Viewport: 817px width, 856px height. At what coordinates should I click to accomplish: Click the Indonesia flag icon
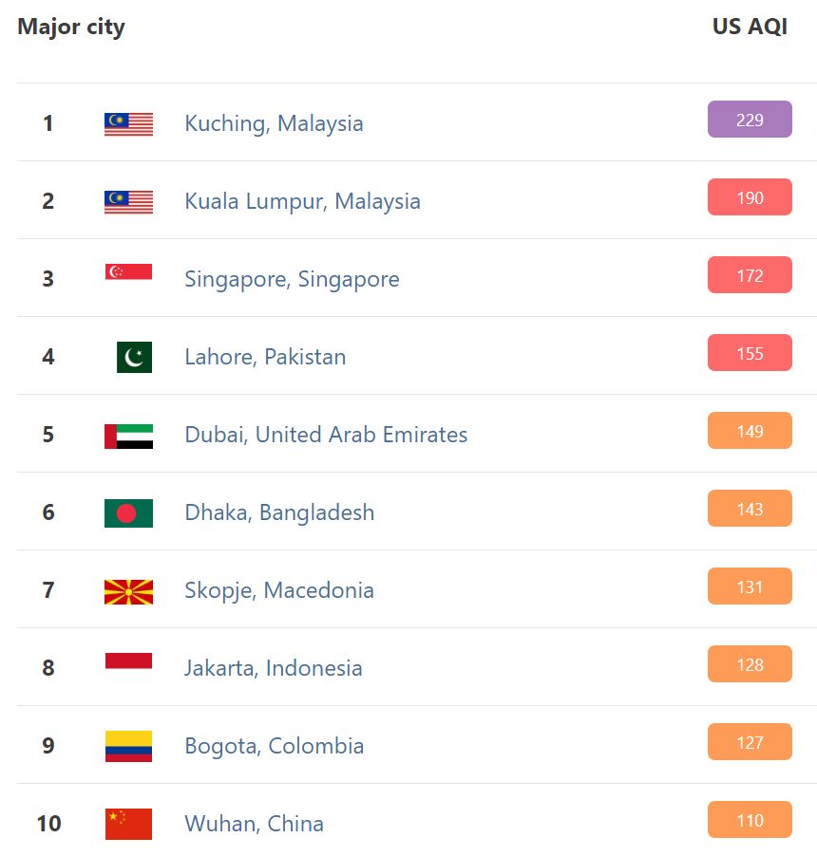(x=128, y=661)
